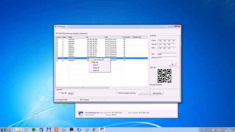Click the 'Scanning Finished' status text
The width and height of the screenshot is (235, 132).
click(x=61, y=100)
